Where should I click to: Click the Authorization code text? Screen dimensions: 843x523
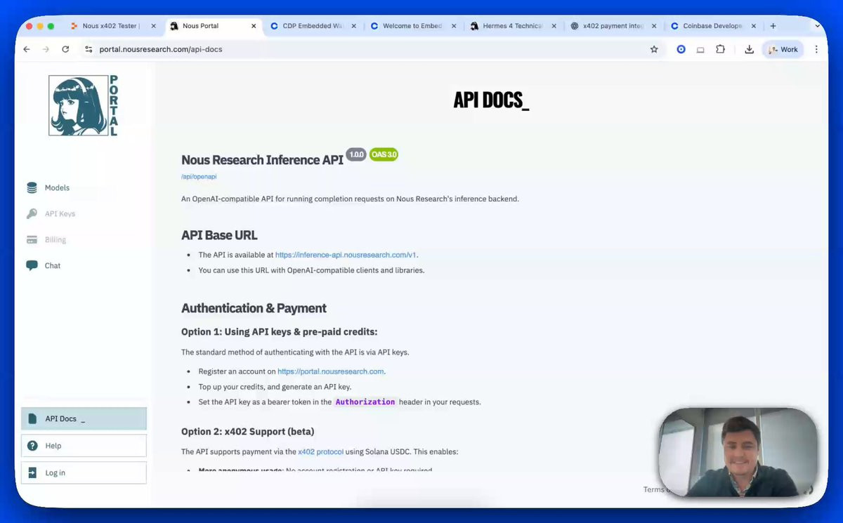point(365,402)
